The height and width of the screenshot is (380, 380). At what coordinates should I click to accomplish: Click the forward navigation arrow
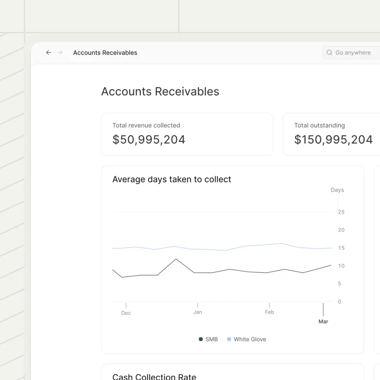pos(60,52)
